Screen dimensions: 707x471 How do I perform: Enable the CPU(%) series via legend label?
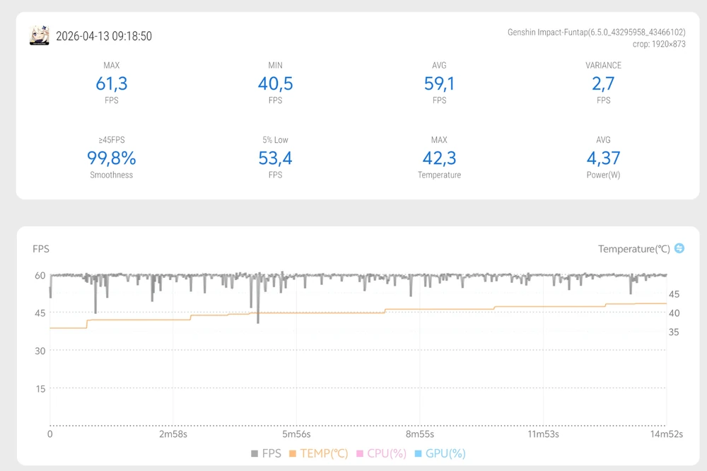coord(387,454)
